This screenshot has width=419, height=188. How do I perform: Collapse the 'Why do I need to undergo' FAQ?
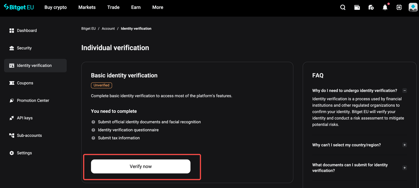pyautogui.click(x=405, y=91)
